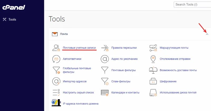Image resolution: width=211 pixels, height=111 pixels.
Task: Click the Адрес по умолчанию @ icon
Action: pos(105,59)
